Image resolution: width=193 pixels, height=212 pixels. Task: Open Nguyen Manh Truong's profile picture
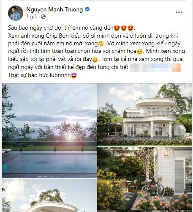pos(16,13)
